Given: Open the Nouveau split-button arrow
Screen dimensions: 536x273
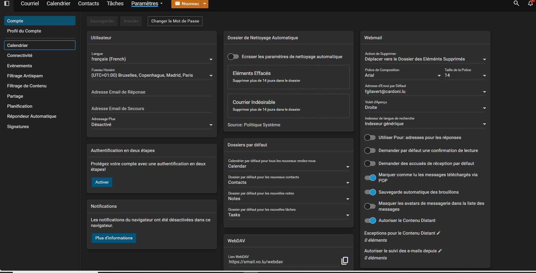Looking at the screenshot, I should (205, 4).
